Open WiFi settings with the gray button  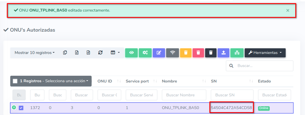[x=172, y=53]
